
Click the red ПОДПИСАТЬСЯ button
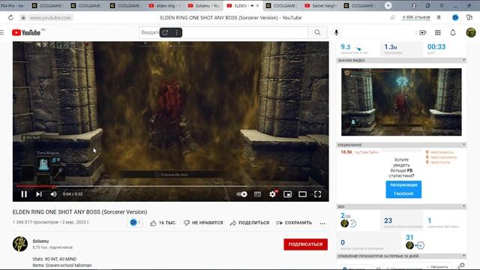point(305,244)
